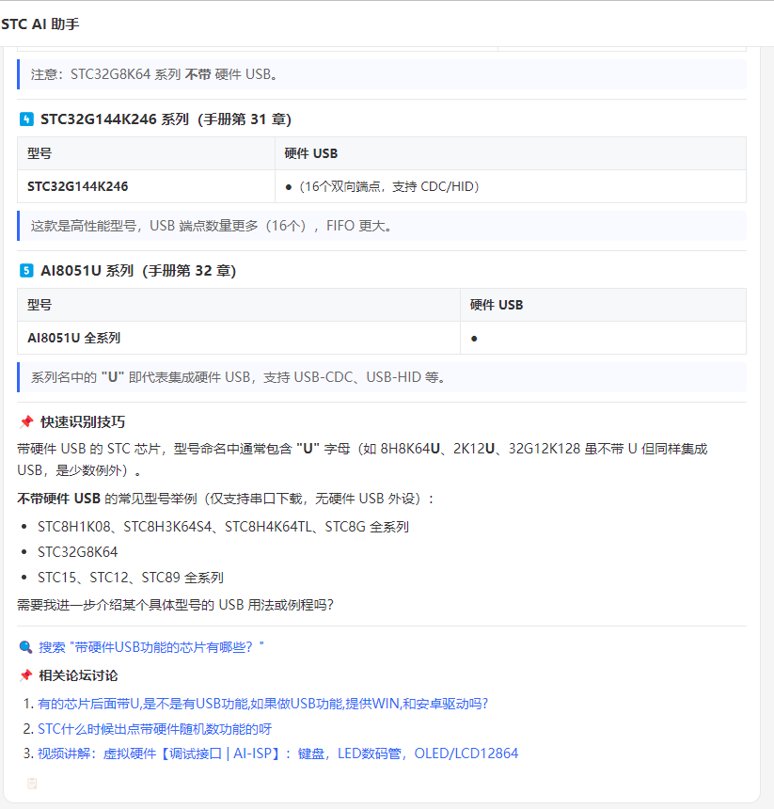Click the copy icon below the answer

32,784
